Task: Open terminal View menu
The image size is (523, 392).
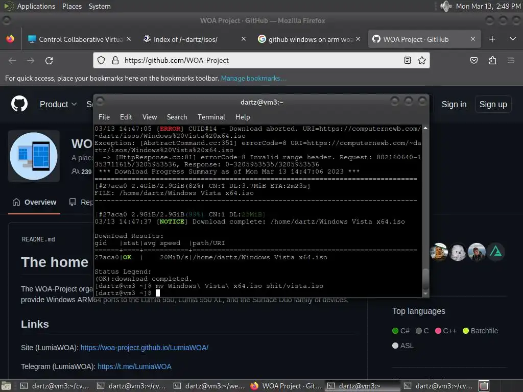Action: 150,117
